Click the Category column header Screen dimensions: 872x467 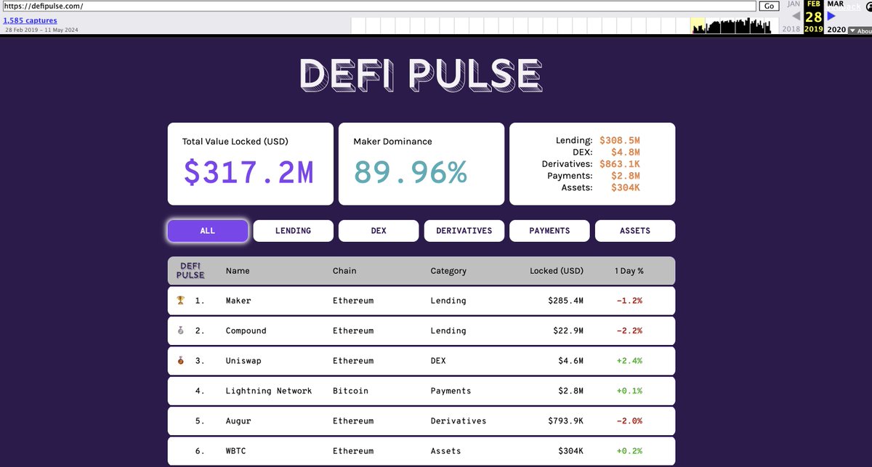coord(448,271)
